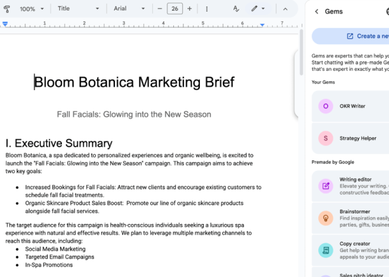Click the paragraph starting 'The target audience'
The width and height of the screenshot is (389, 277).
[128, 233]
